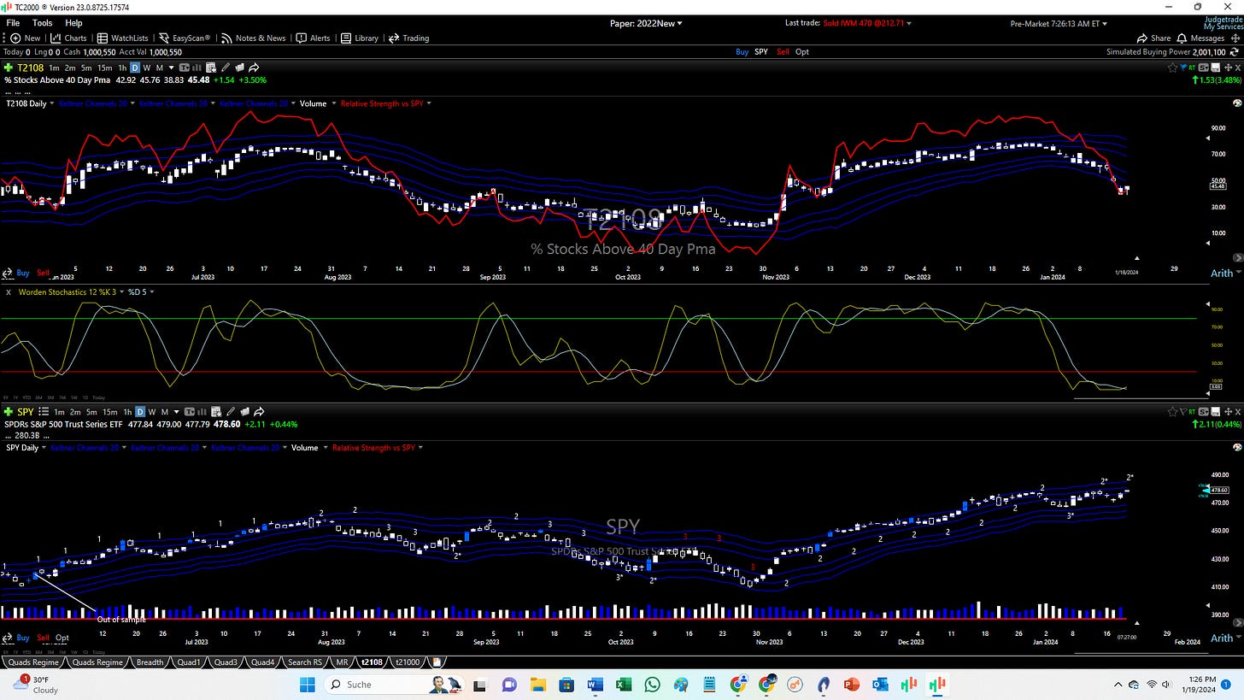Click the green plus icon next to T2108

pos(9,68)
